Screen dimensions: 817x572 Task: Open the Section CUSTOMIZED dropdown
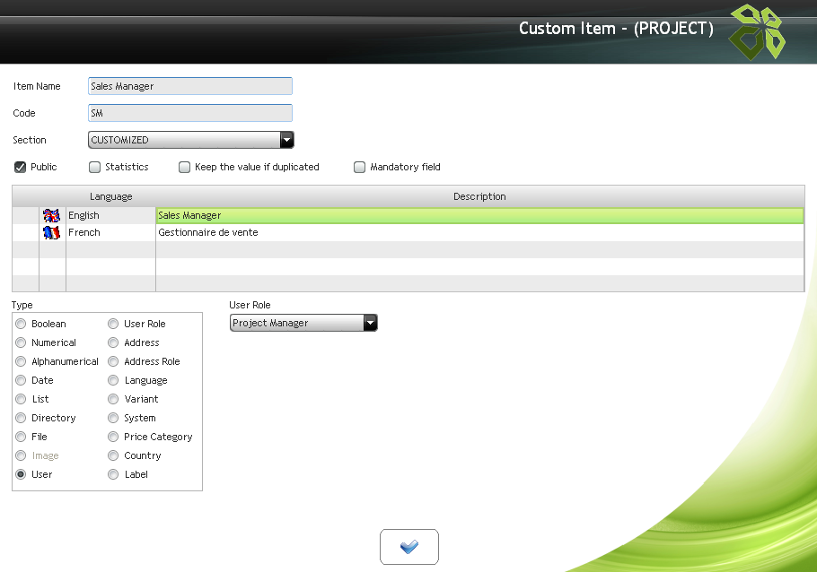[190, 140]
